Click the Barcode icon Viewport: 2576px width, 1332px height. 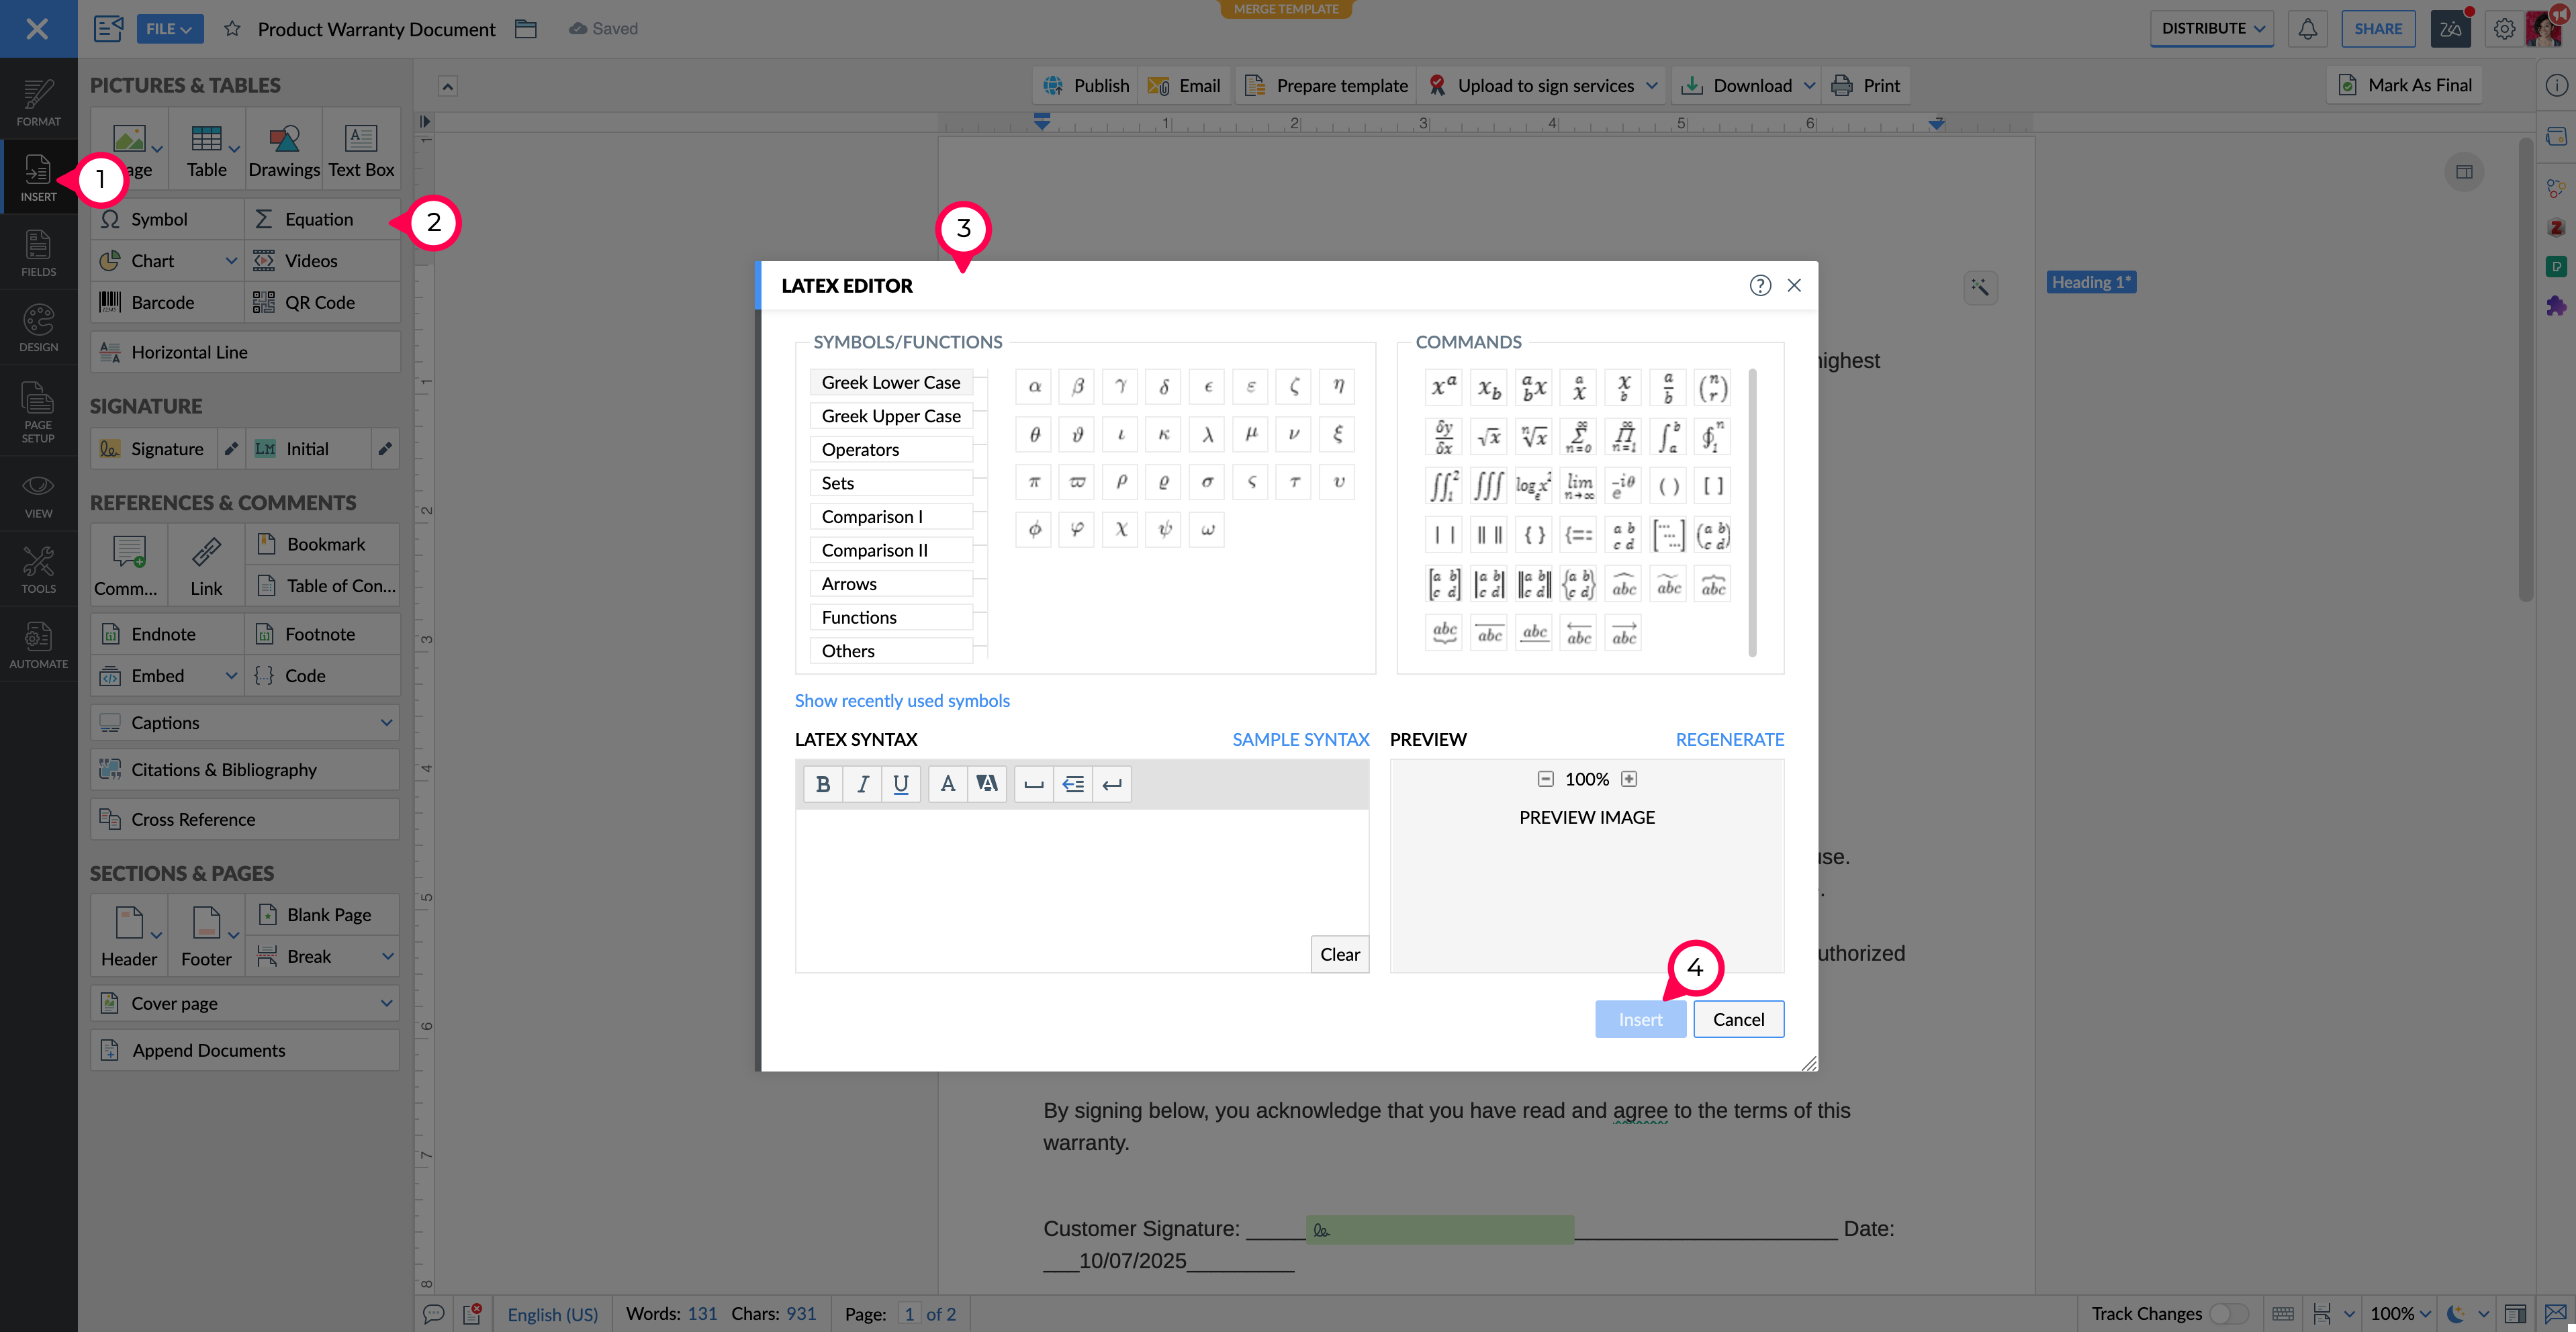tap(110, 302)
